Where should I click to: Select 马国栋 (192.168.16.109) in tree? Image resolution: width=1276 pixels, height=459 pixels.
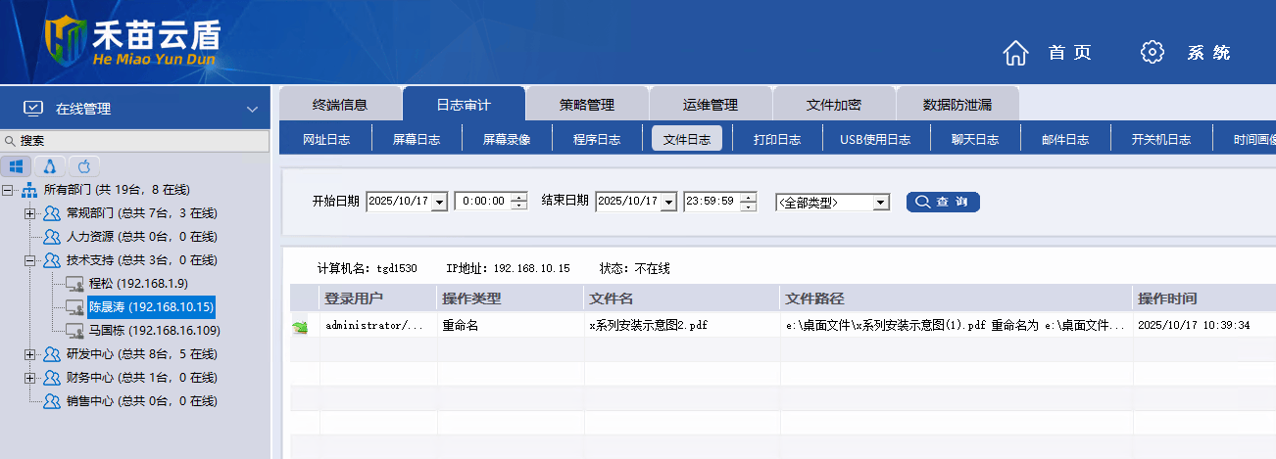click(154, 331)
